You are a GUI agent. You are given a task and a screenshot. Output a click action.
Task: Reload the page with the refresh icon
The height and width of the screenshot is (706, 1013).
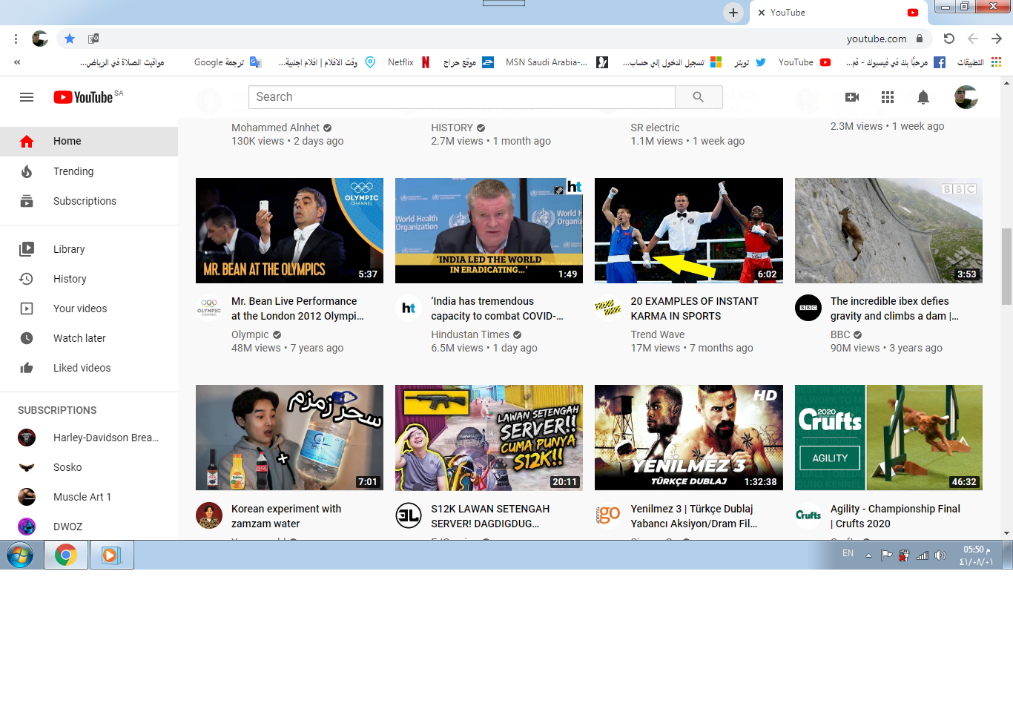pos(948,39)
